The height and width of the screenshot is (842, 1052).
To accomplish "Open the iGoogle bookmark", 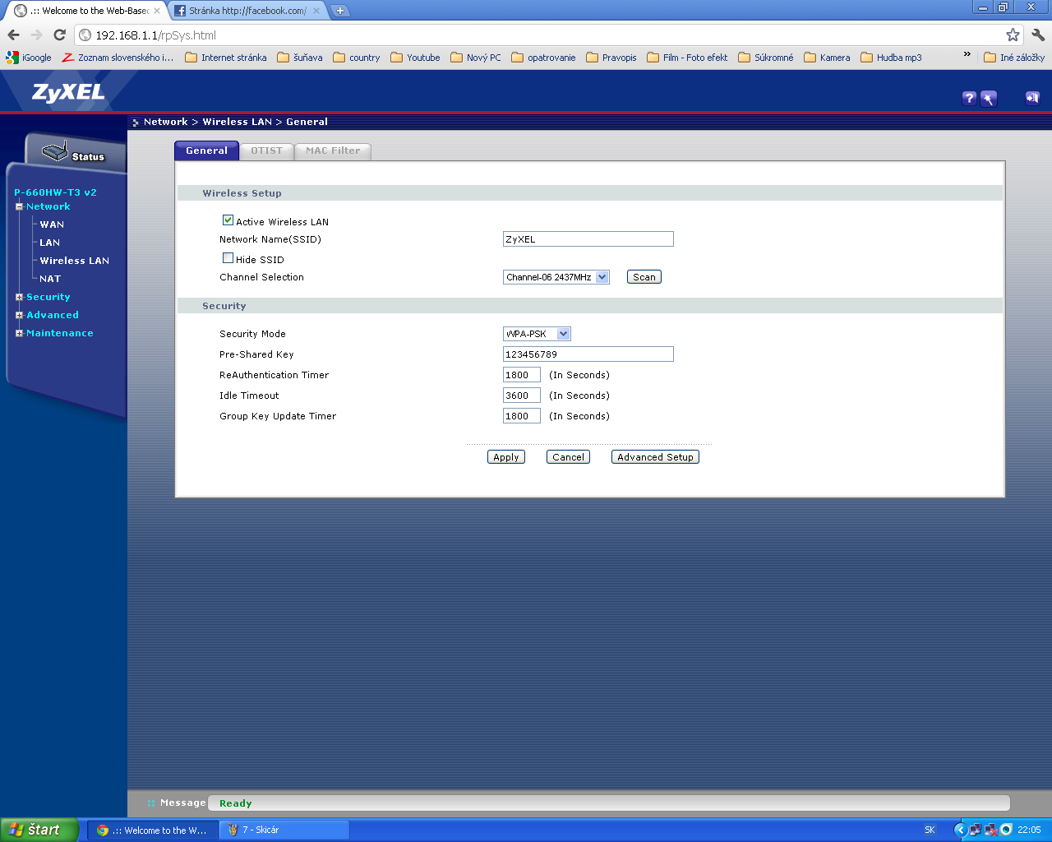I will click(29, 58).
